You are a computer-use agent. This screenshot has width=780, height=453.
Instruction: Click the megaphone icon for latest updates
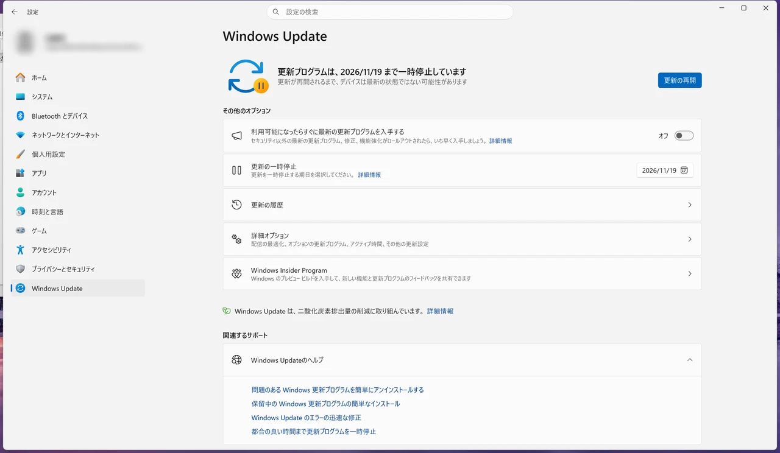click(236, 136)
